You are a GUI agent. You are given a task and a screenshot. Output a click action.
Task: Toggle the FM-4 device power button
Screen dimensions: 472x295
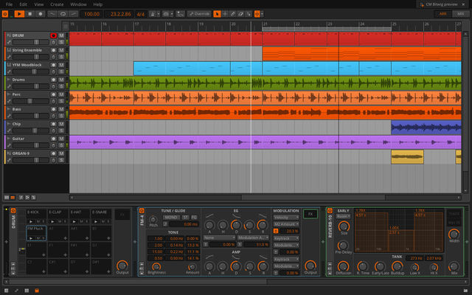pos(142,211)
